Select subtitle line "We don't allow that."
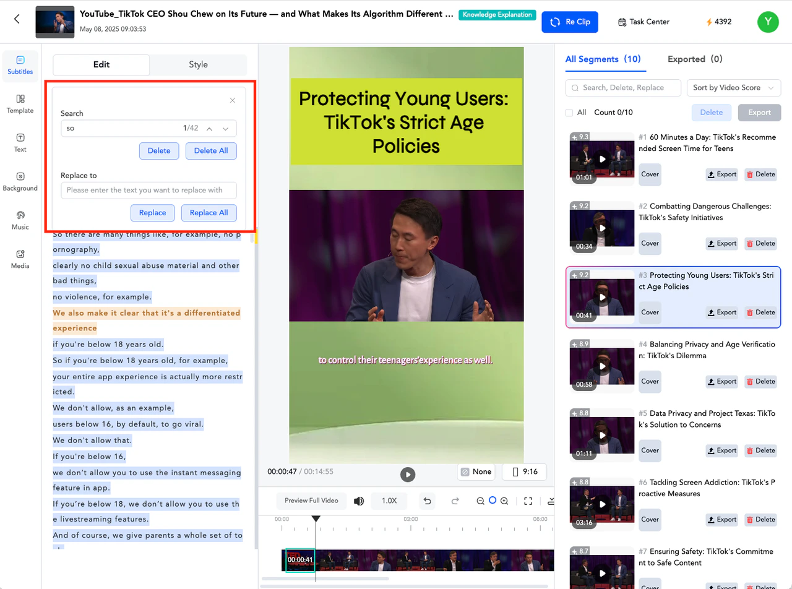Screen dimensions: 792x589 [93, 441]
